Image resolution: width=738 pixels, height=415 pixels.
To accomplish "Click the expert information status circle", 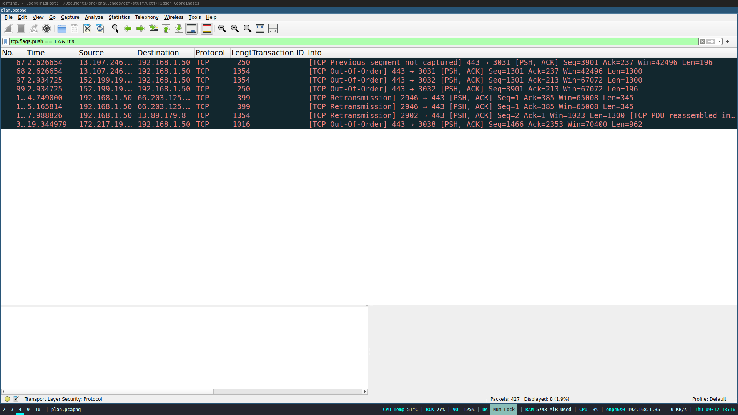I will [7, 399].
